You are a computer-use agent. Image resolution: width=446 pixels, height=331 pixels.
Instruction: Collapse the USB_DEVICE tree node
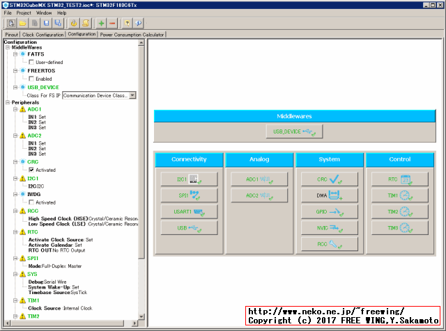coord(15,87)
